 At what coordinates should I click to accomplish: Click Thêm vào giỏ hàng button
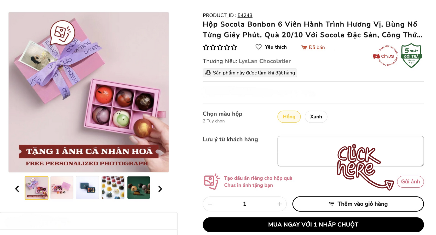tap(358, 204)
